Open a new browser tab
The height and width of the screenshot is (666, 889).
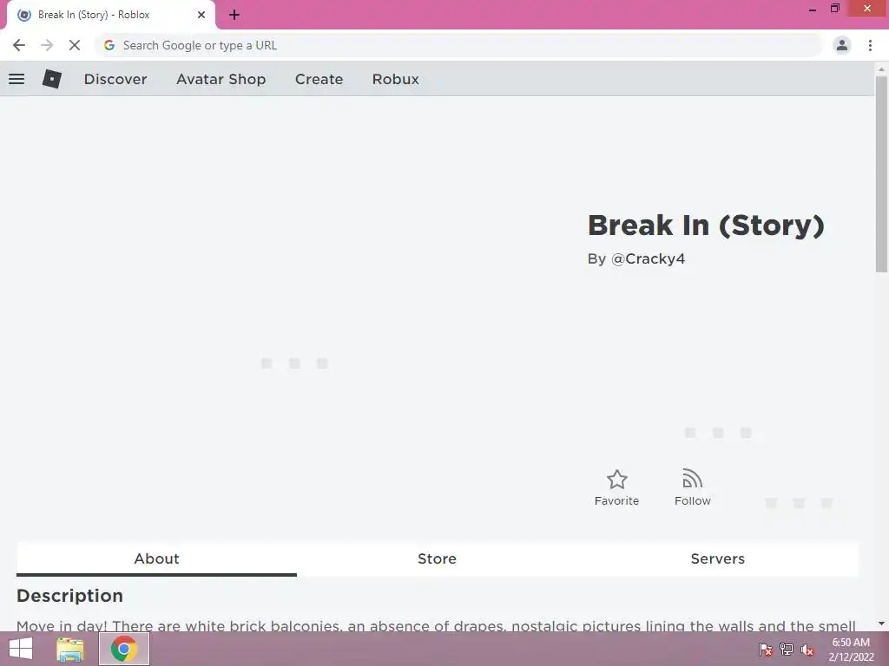click(x=234, y=16)
